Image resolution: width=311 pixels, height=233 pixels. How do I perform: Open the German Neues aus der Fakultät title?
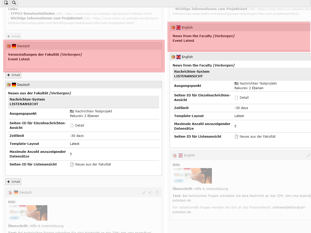pos(28,93)
